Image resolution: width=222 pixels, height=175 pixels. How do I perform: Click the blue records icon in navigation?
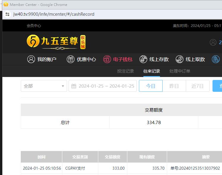point(216,59)
